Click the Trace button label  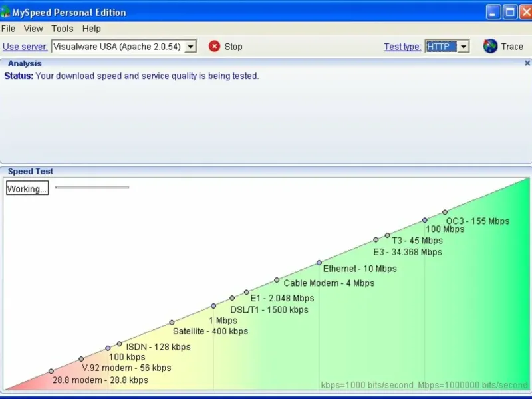512,47
